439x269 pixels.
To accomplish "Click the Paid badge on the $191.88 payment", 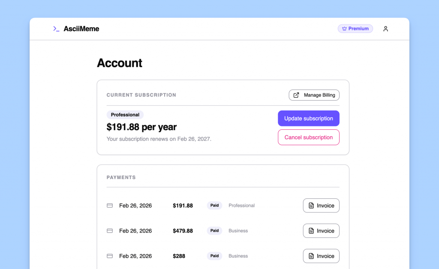I will pos(214,206).
